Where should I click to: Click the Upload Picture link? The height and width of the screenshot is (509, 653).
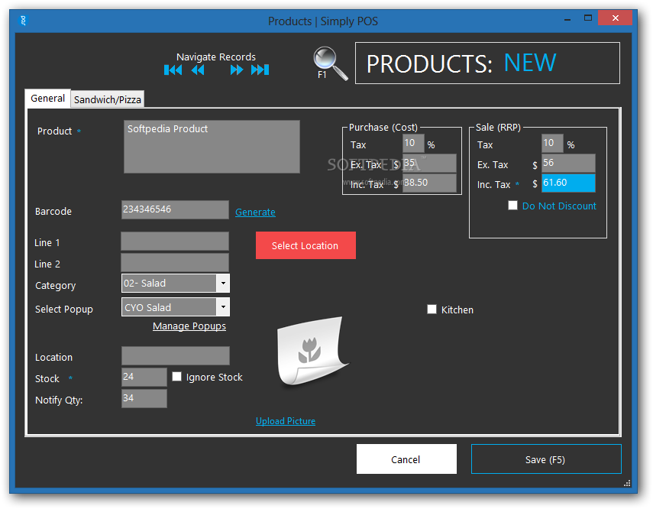point(286,421)
